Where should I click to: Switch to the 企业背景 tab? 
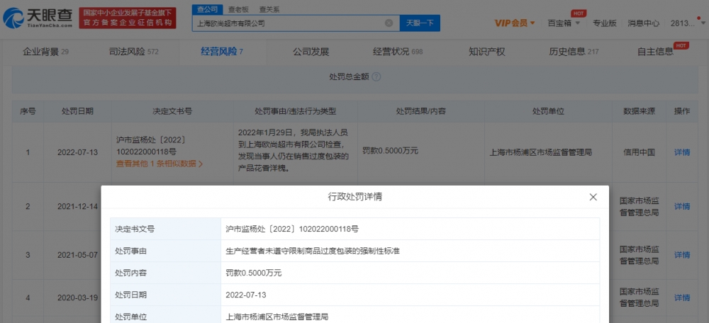coord(45,52)
